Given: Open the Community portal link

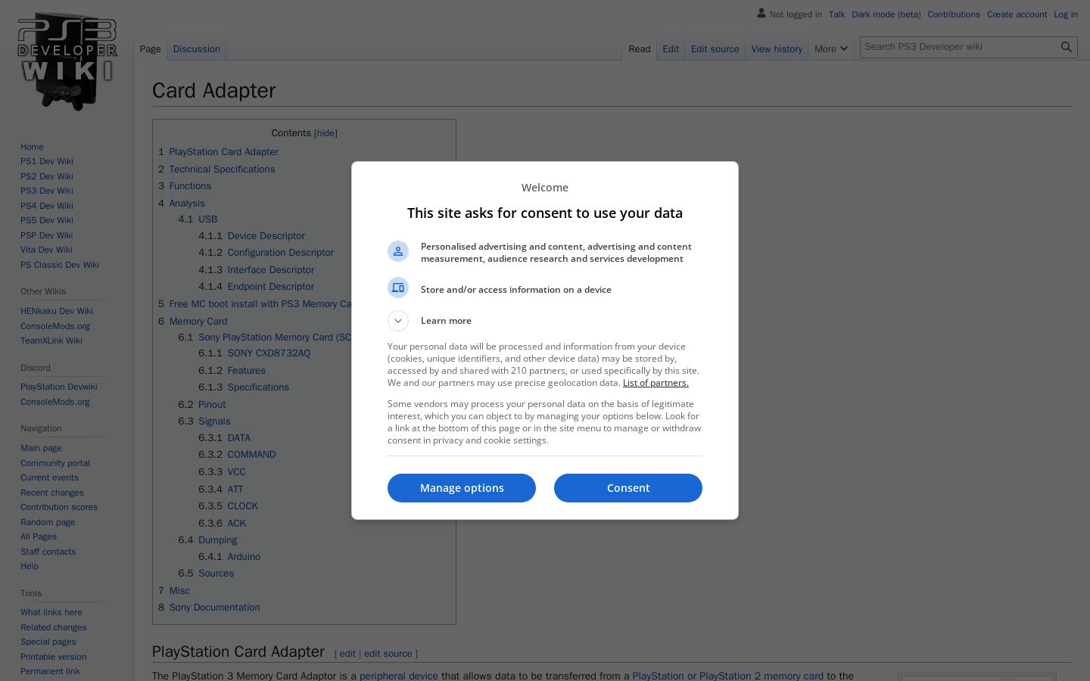Looking at the screenshot, I should click(55, 463).
